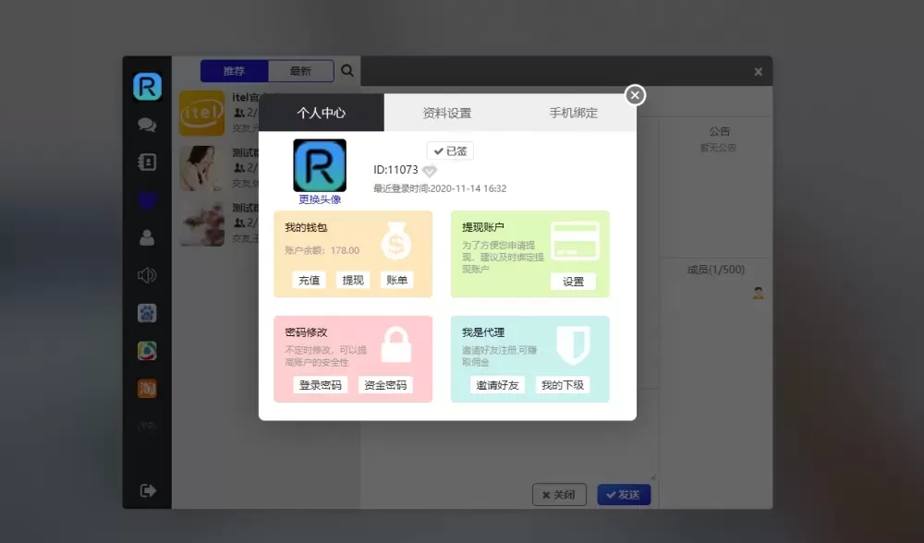This screenshot has width=924, height=543.
Task: Expand the diamond icon next to ID:11073
Action: point(429,170)
